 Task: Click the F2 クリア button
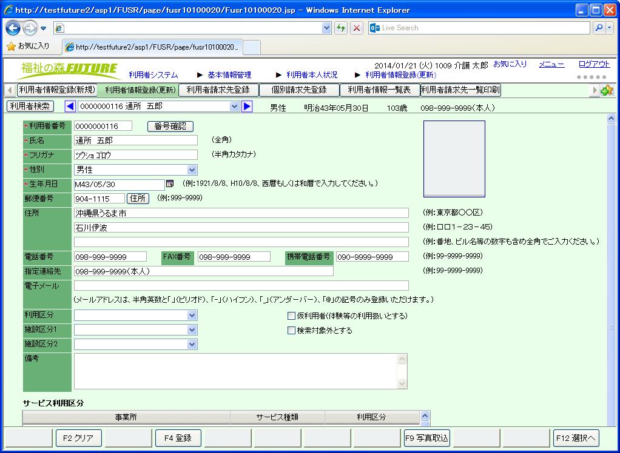pyautogui.click(x=79, y=438)
